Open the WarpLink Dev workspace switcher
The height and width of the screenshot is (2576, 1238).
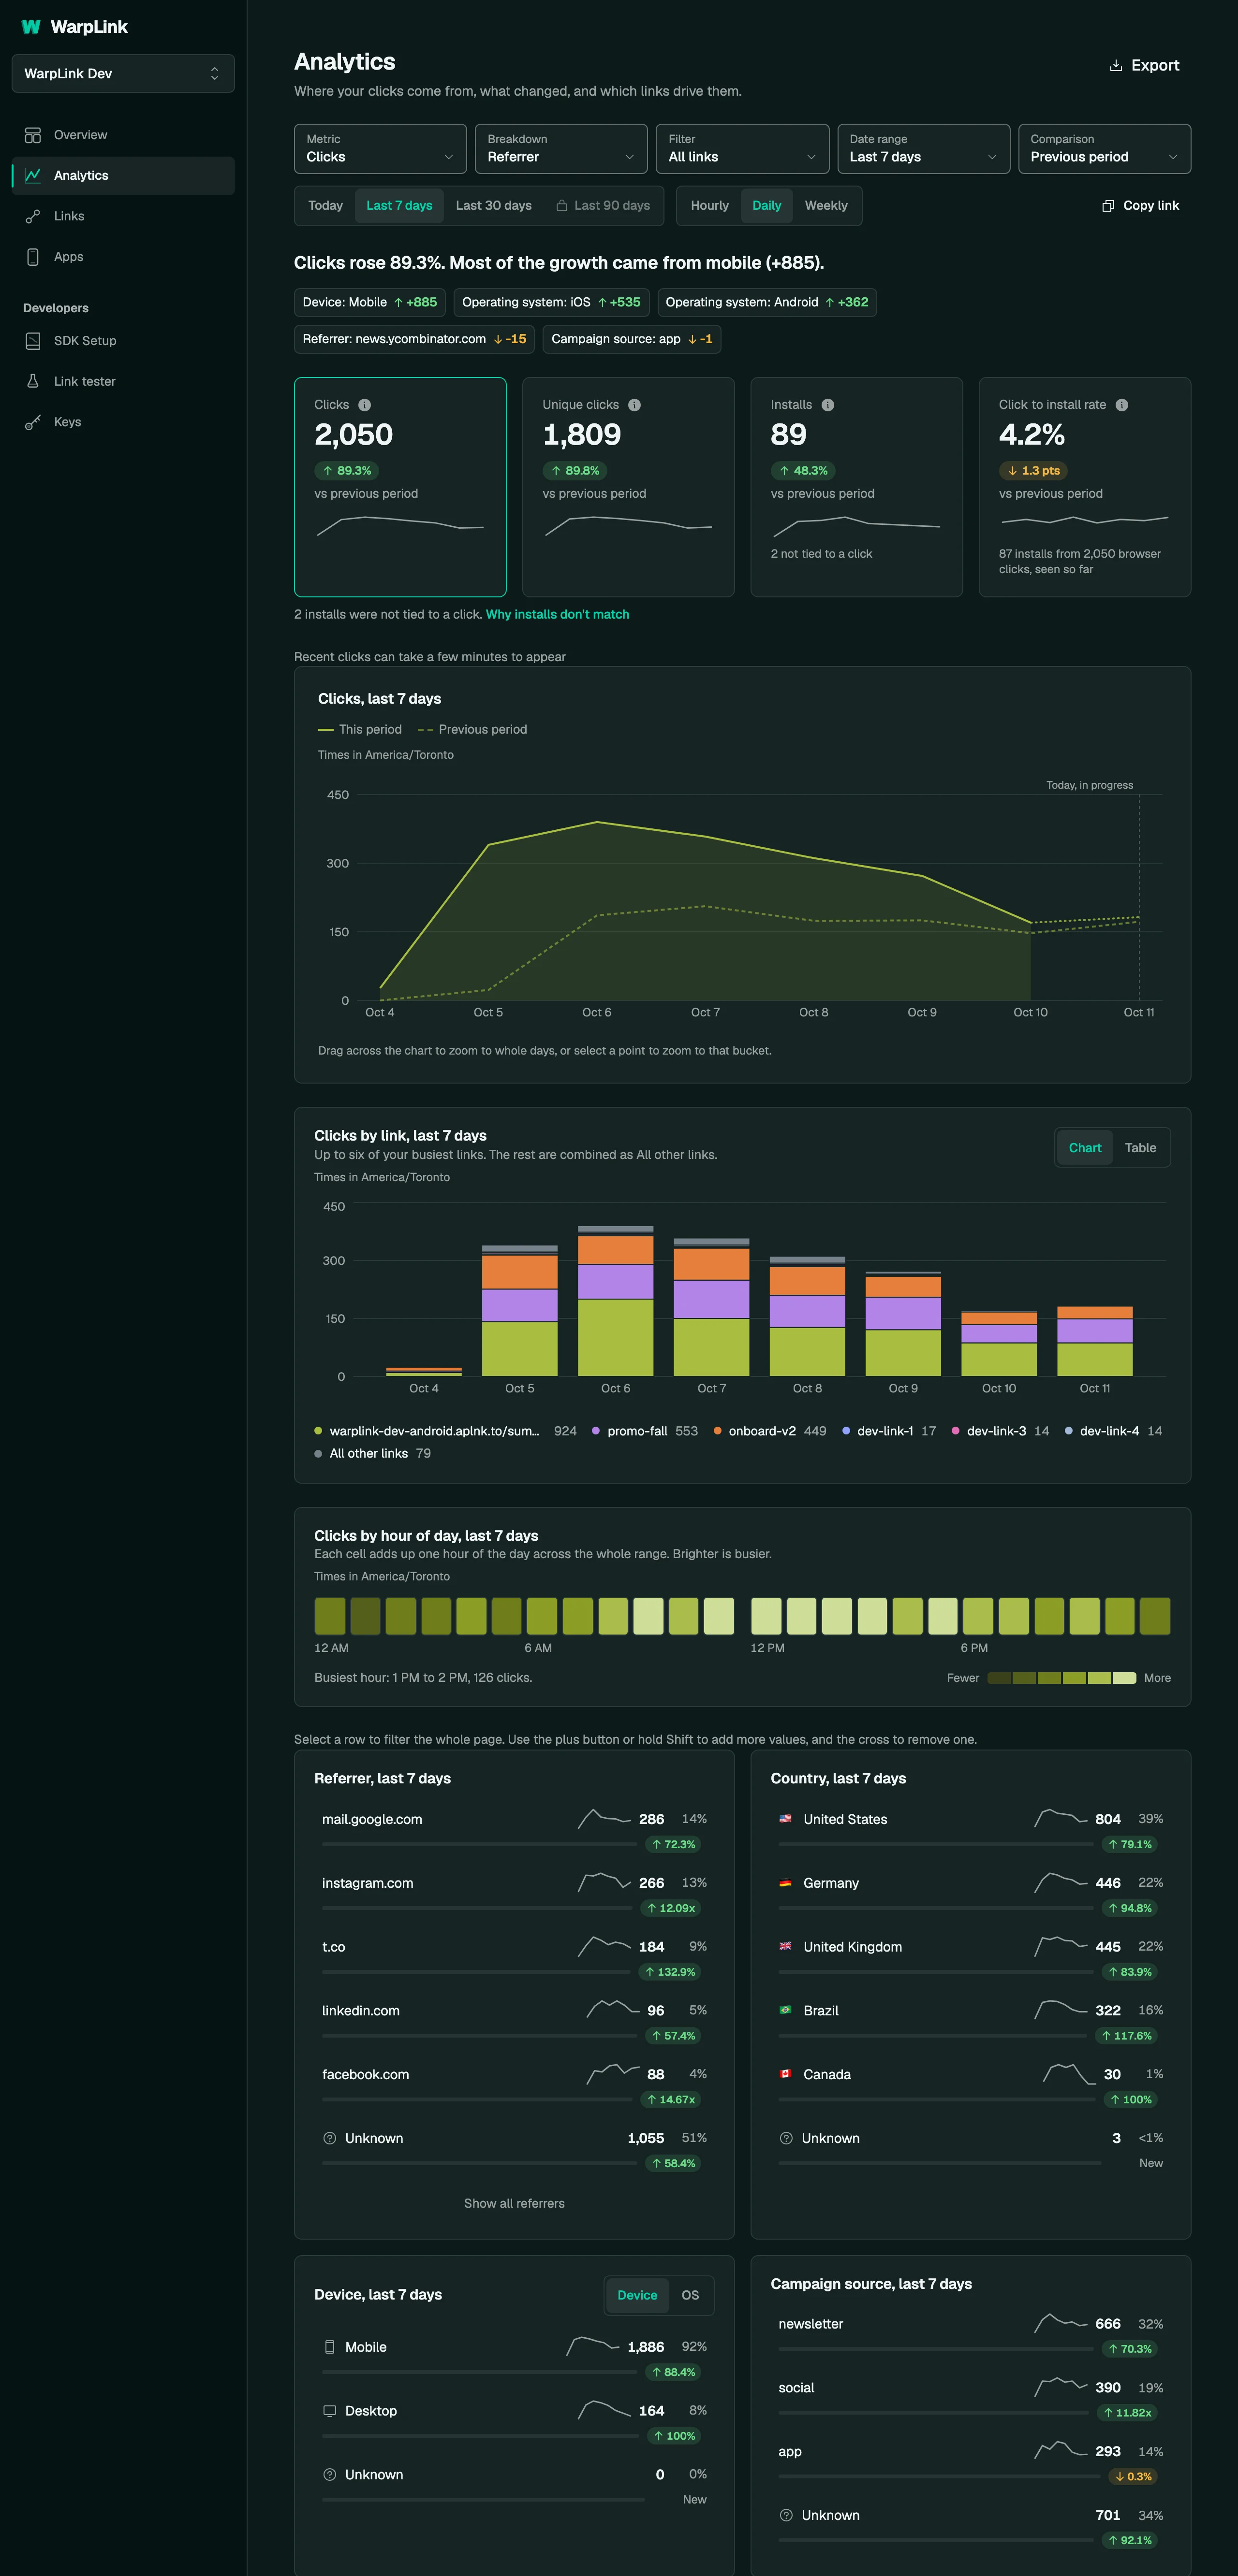(123, 74)
